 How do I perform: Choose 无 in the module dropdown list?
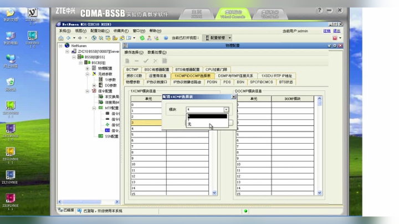tap(207, 124)
